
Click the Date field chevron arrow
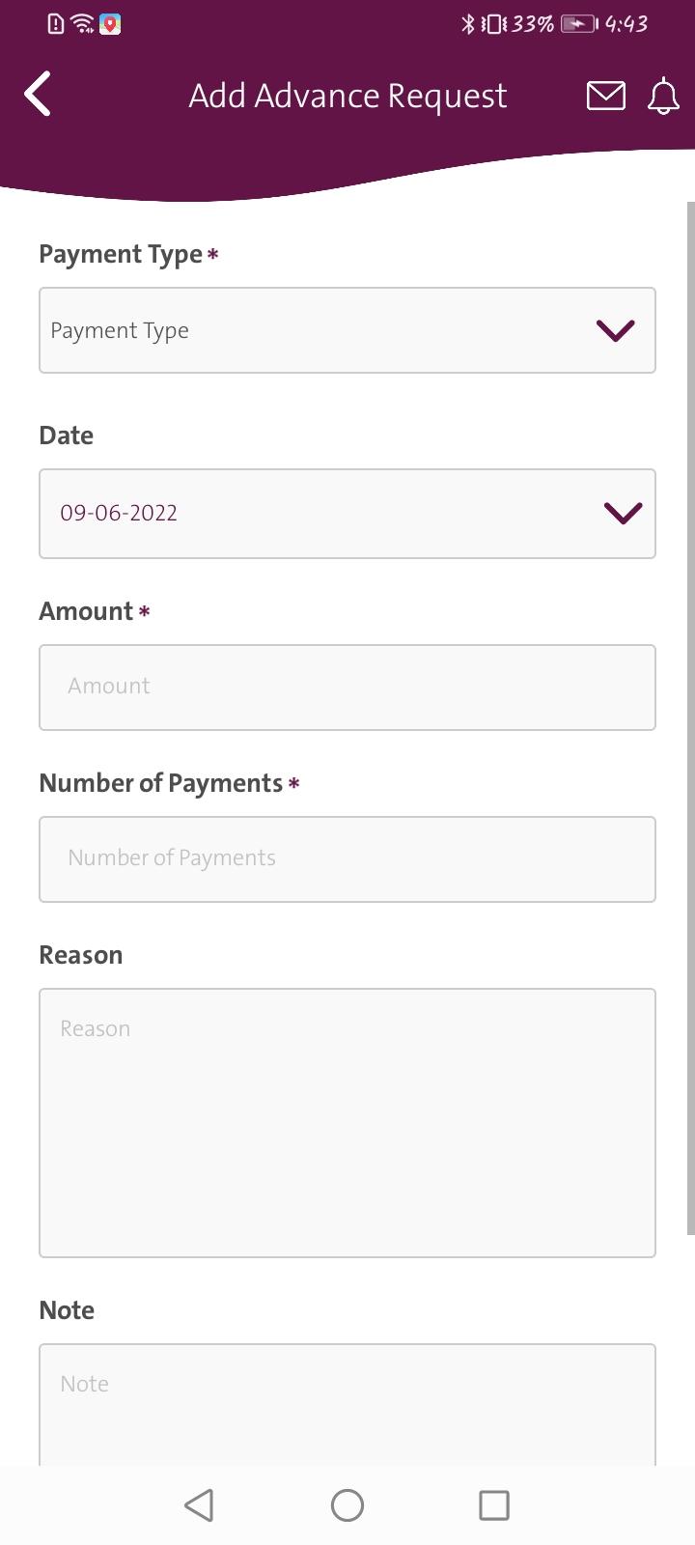[x=623, y=513]
